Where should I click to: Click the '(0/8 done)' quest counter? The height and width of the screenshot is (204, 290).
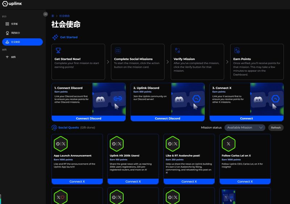pos(88,128)
